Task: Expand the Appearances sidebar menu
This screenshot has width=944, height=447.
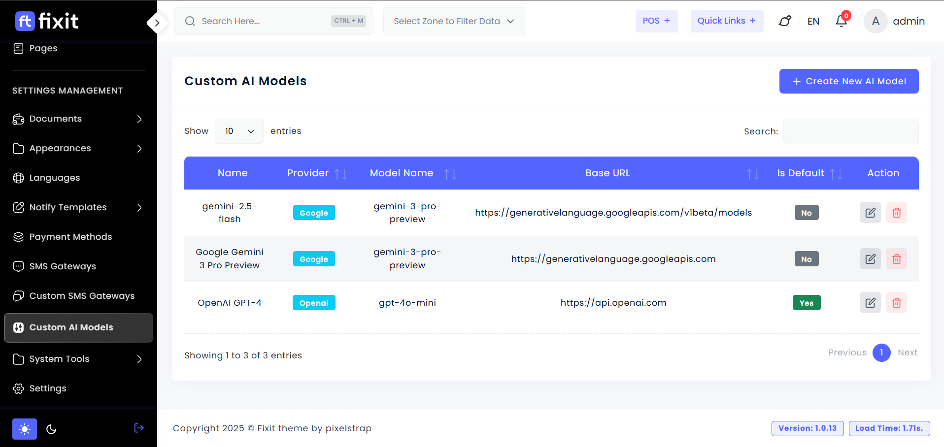Action: 79,148
